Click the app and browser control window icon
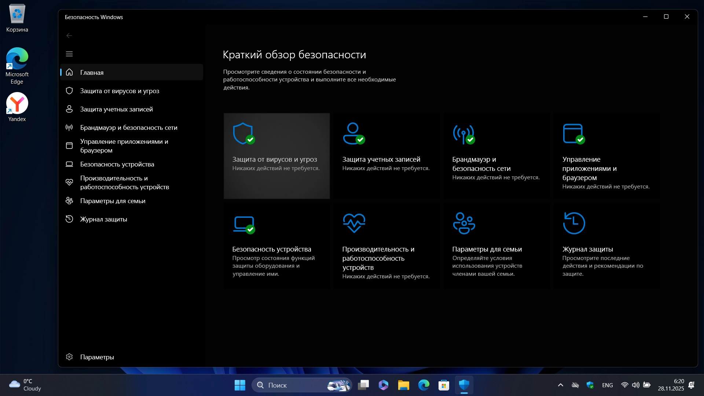 [573, 133]
